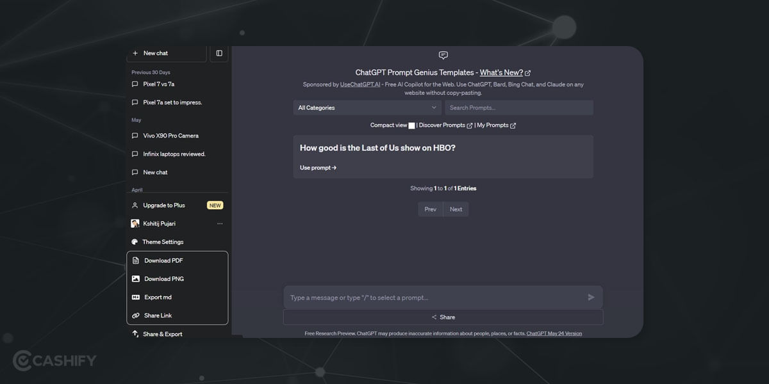Click the Share button below message box
The height and width of the screenshot is (384, 769).
pyautogui.click(x=443, y=317)
